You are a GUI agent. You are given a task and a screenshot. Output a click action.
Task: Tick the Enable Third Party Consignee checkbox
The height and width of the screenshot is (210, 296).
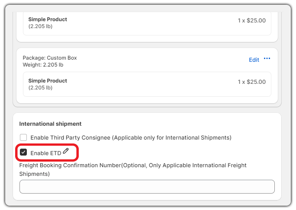(23, 137)
